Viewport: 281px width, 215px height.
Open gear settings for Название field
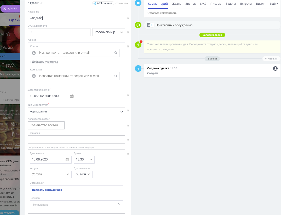click(128, 18)
